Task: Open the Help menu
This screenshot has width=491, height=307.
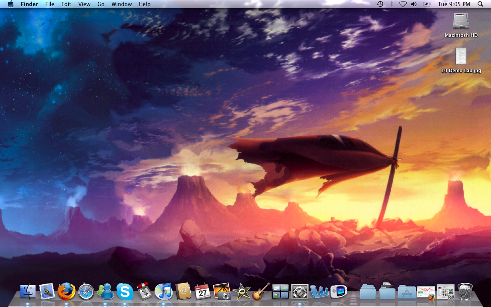Action: coord(145,4)
